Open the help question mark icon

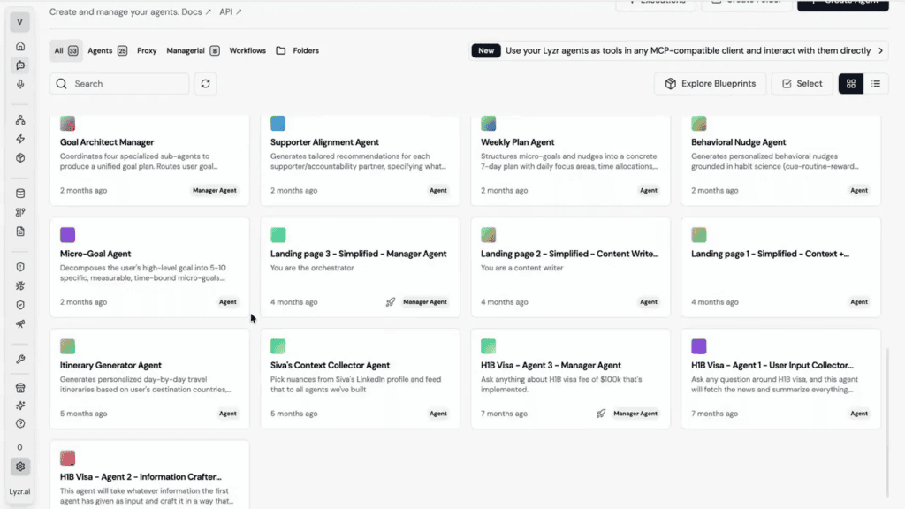click(x=20, y=423)
